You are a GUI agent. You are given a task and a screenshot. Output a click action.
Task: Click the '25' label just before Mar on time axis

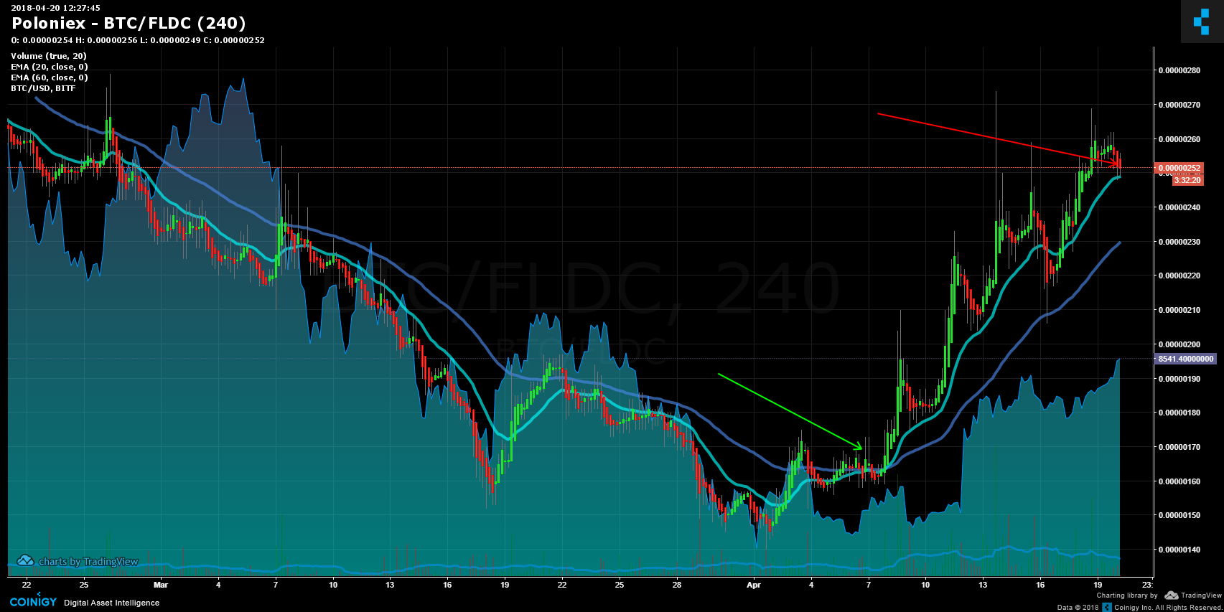click(84, 585)
